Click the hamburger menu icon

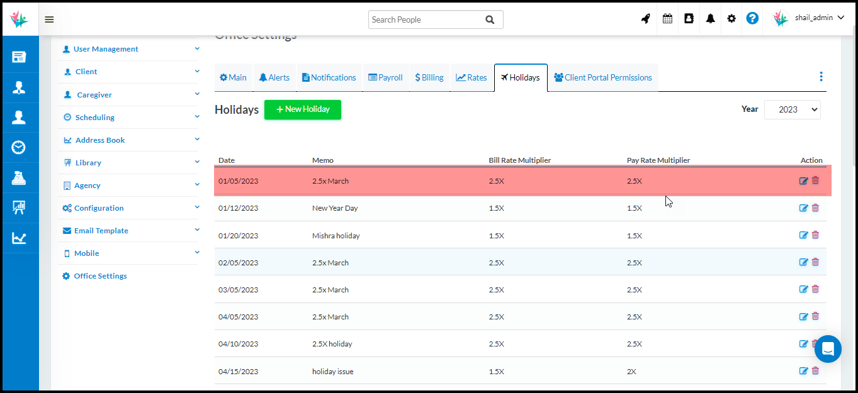pos(49,19)
